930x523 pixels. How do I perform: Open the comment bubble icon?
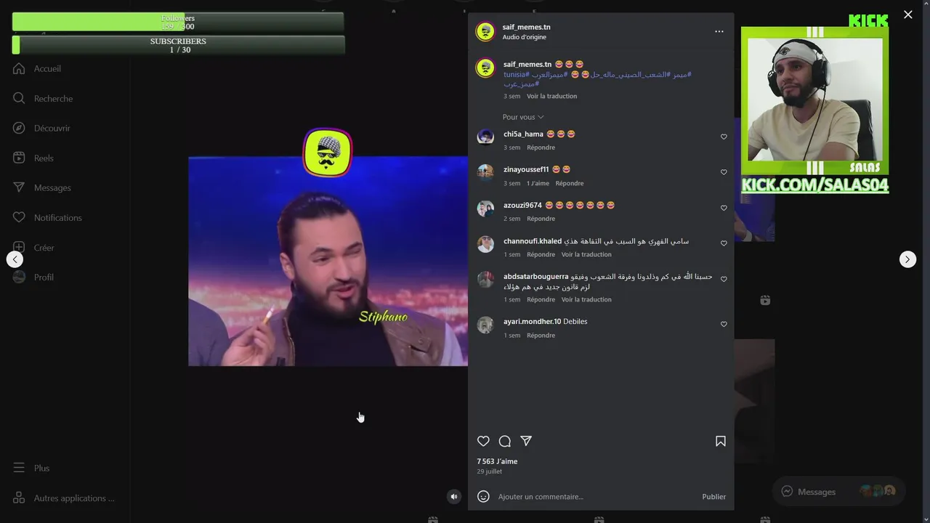pyautogui.click(x=505, y=441)
